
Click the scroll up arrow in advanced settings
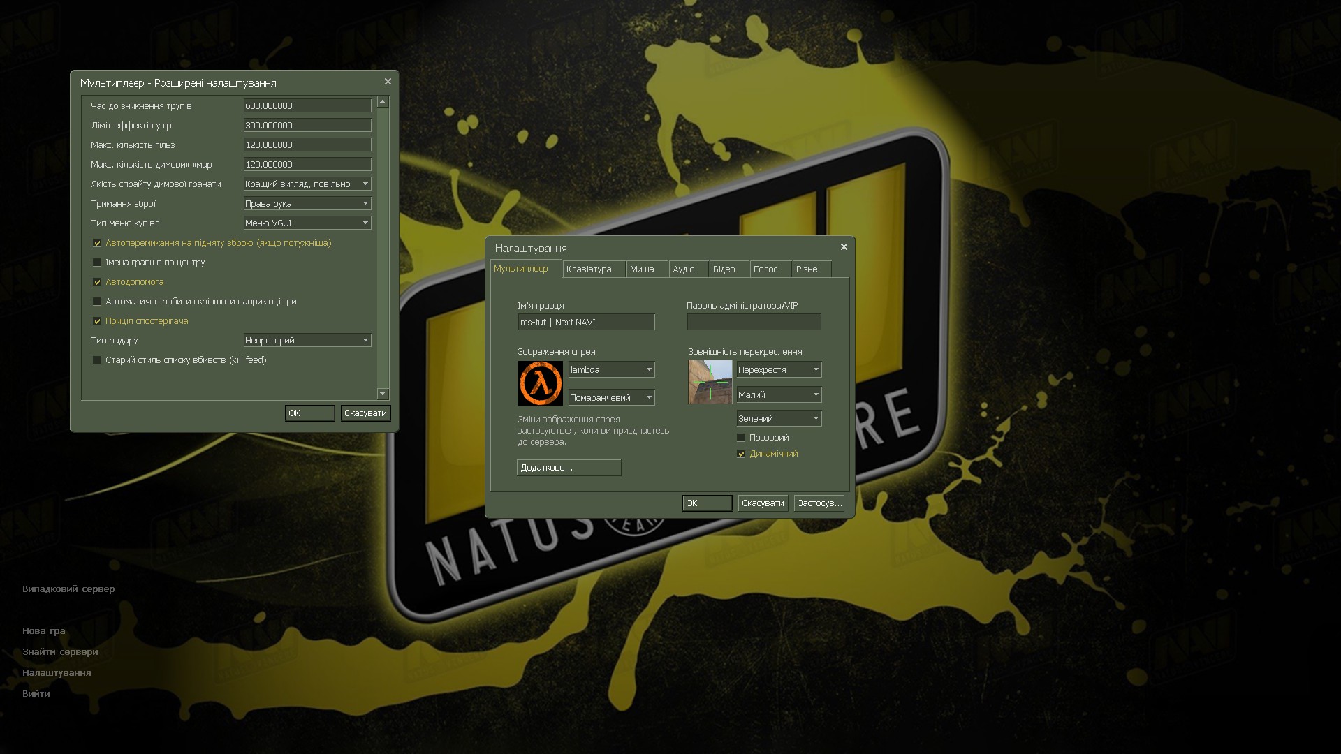click(x=382, y=102)
